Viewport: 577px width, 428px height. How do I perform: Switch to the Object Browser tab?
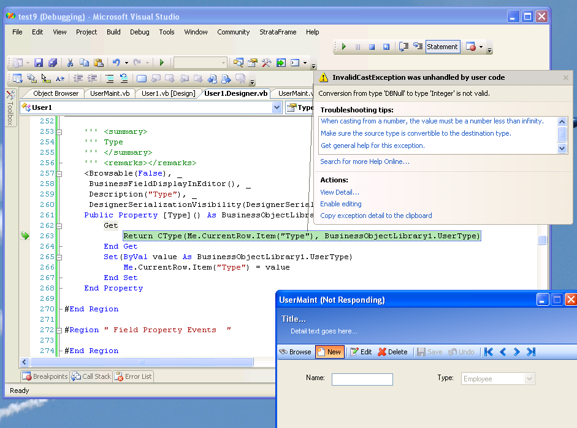(56, 93)
